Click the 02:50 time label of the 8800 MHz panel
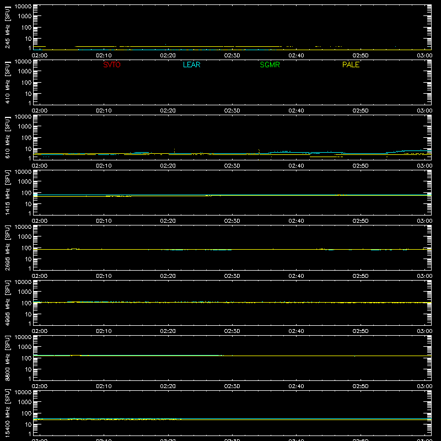 [361, 386]
